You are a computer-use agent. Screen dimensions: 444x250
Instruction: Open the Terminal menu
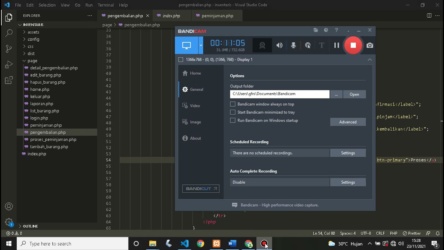[106, 5]
